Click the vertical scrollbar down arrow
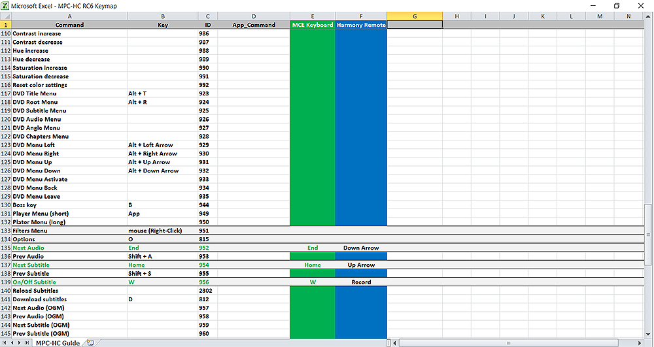This screenshot has height=347, width=654. click(647, 334)
